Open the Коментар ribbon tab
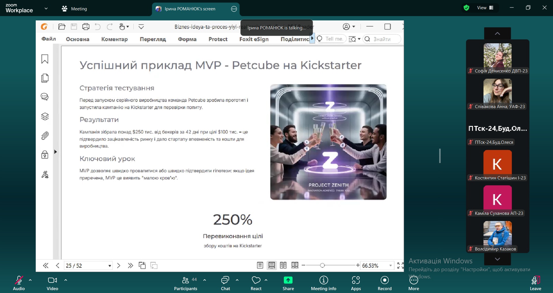Viewport: 553px width, 293px height. pyautogui.click(x=114, y=39)
